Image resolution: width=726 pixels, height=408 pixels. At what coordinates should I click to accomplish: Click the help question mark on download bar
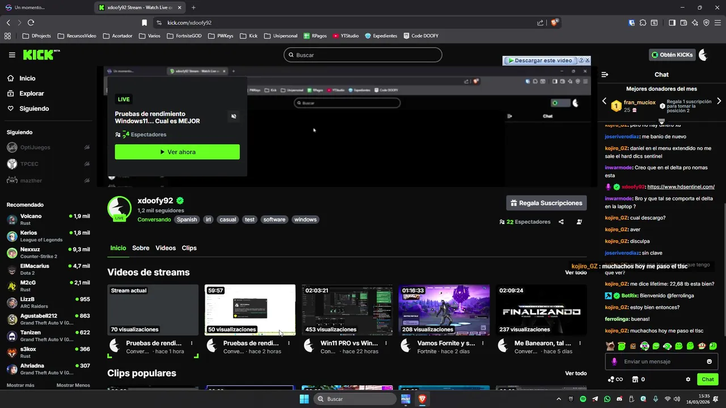click(x=581, y=60)
